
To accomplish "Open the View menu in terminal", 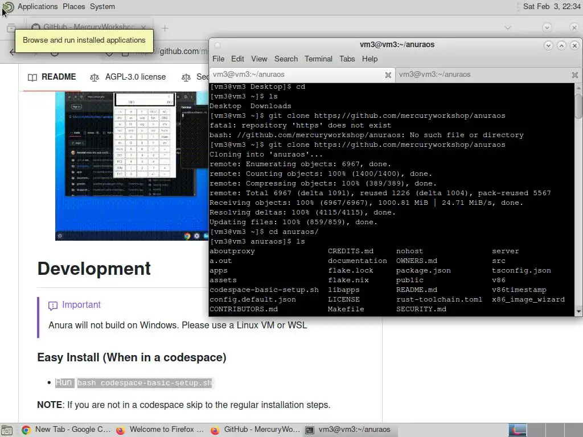I will coord(259,59).
